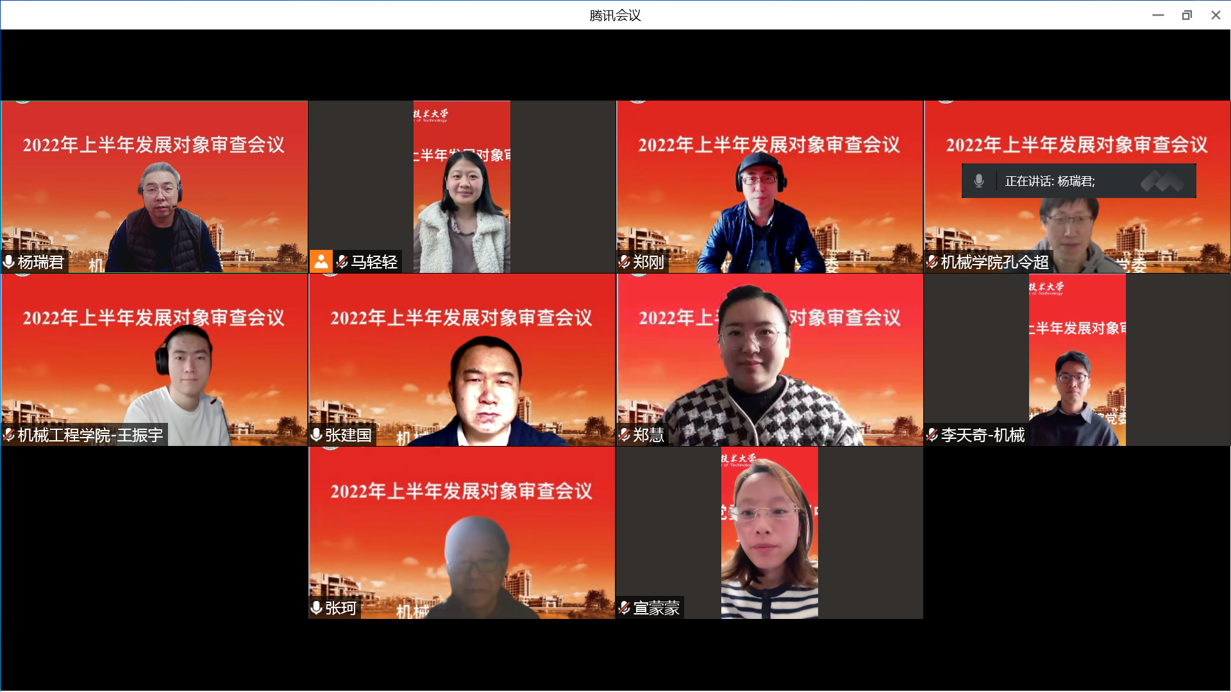Restore down the 腾讯会议 window
This screenshot has width=1231, height=692.
[1187, 15]
